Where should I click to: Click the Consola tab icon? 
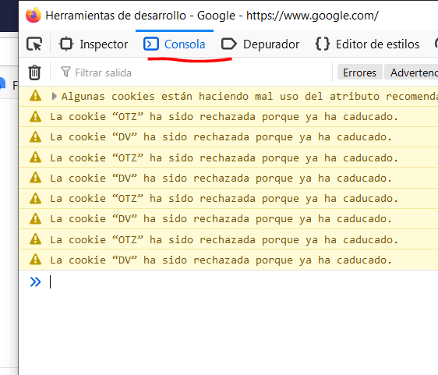pyautogui.click(x=151, y=44)
